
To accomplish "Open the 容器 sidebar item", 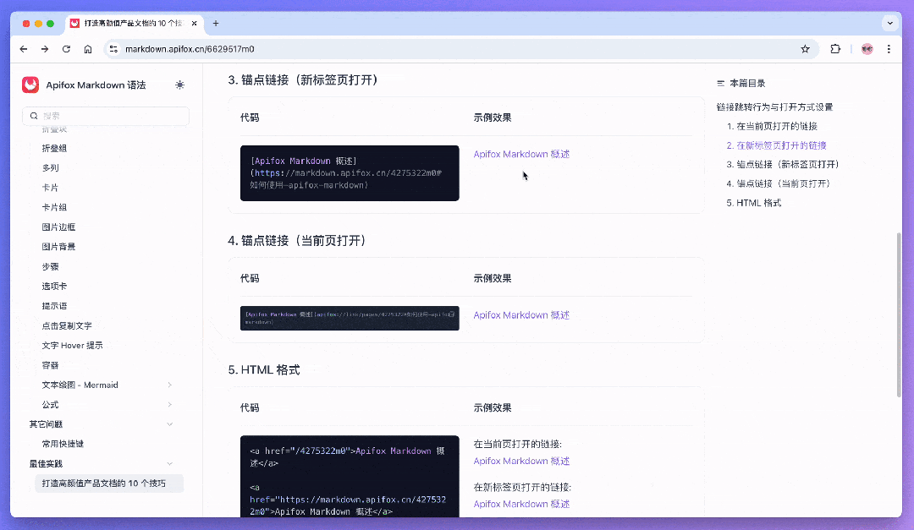I will (x=50, y=365).
